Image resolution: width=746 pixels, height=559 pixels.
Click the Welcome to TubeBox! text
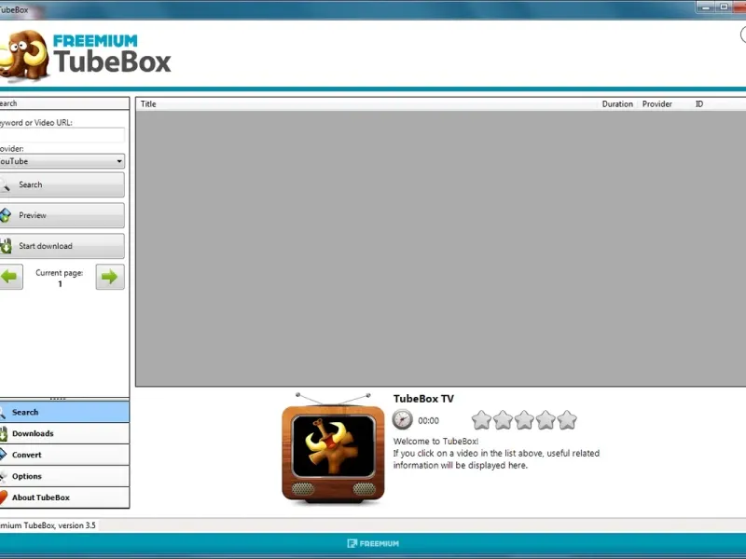[435, 441]
